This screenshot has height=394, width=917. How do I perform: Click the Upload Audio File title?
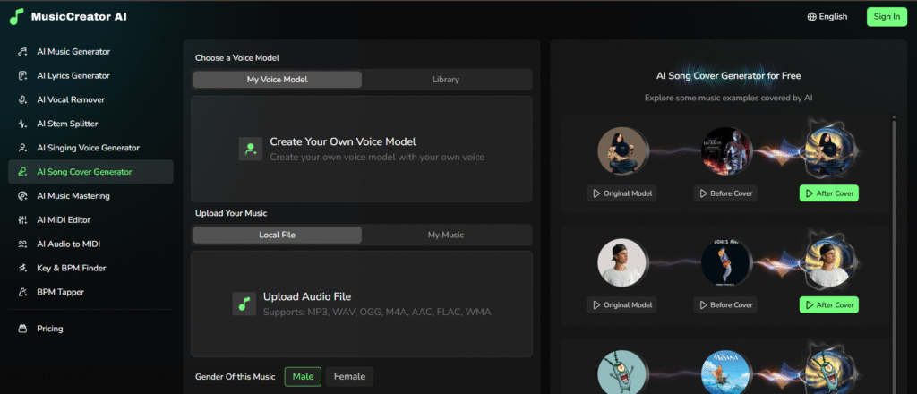point(307,296)
